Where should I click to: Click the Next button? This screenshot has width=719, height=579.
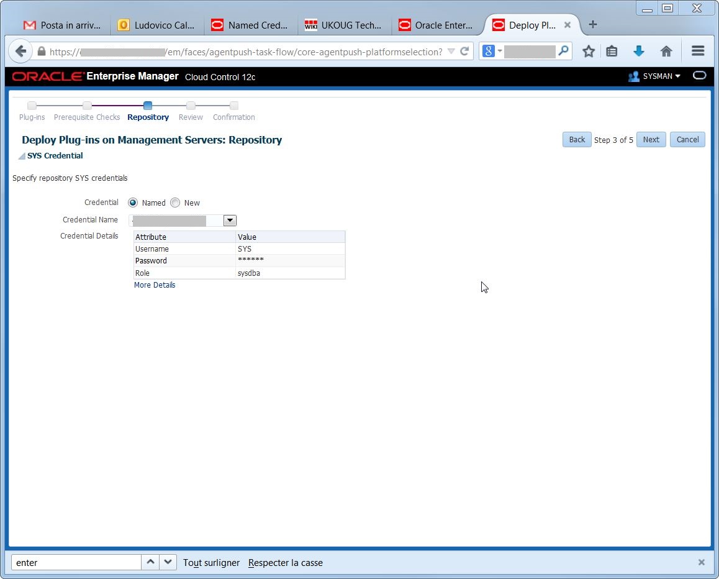pos(651,140)
